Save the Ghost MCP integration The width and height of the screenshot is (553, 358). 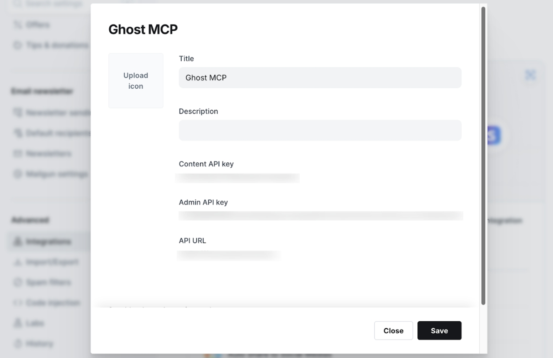[x=439, y=331]
